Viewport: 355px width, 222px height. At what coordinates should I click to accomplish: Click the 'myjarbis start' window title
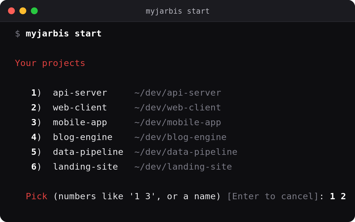point(177,11)
